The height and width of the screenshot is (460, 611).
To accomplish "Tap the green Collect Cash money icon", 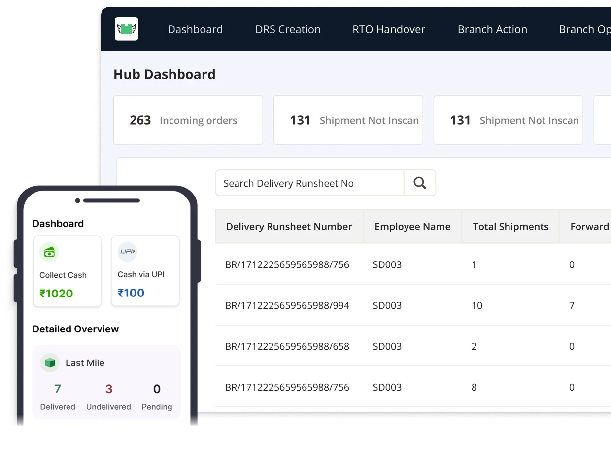I will coord(49,252).
